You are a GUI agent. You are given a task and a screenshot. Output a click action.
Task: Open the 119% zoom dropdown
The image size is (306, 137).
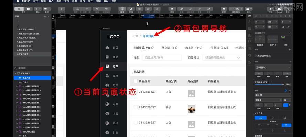click(236, 9)
